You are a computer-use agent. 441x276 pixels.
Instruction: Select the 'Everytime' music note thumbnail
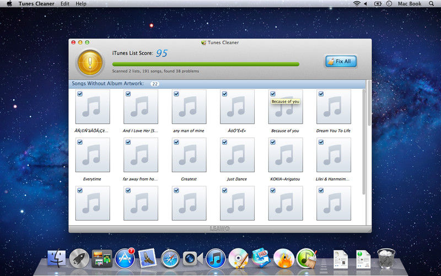click(x=93, y=155)
